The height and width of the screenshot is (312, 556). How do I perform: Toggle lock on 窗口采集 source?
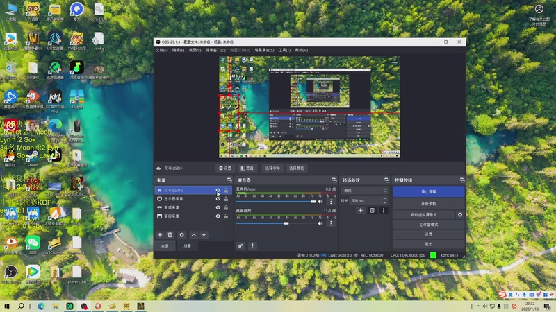click(x=227, y=216)
